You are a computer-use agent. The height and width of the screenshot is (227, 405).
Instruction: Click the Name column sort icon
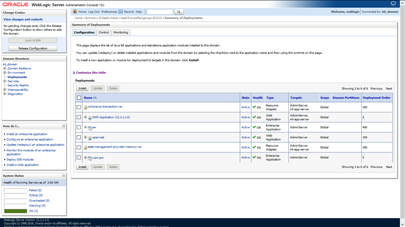tap(95, 98)
